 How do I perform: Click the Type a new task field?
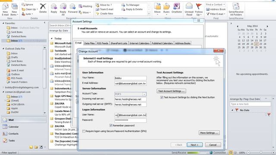point(250,104)
